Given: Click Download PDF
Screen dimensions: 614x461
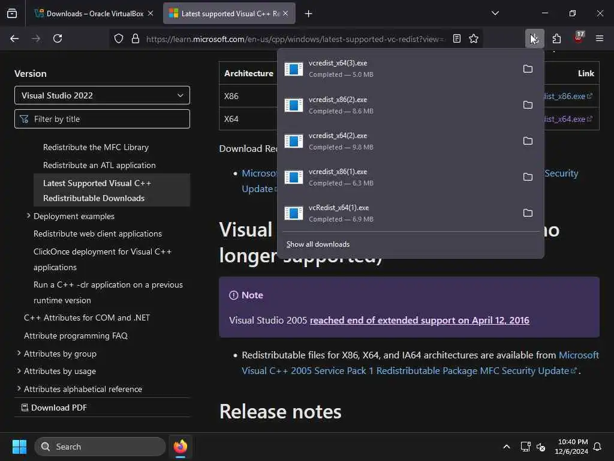Looking at the screenshot, I should (x=54, y=408).
